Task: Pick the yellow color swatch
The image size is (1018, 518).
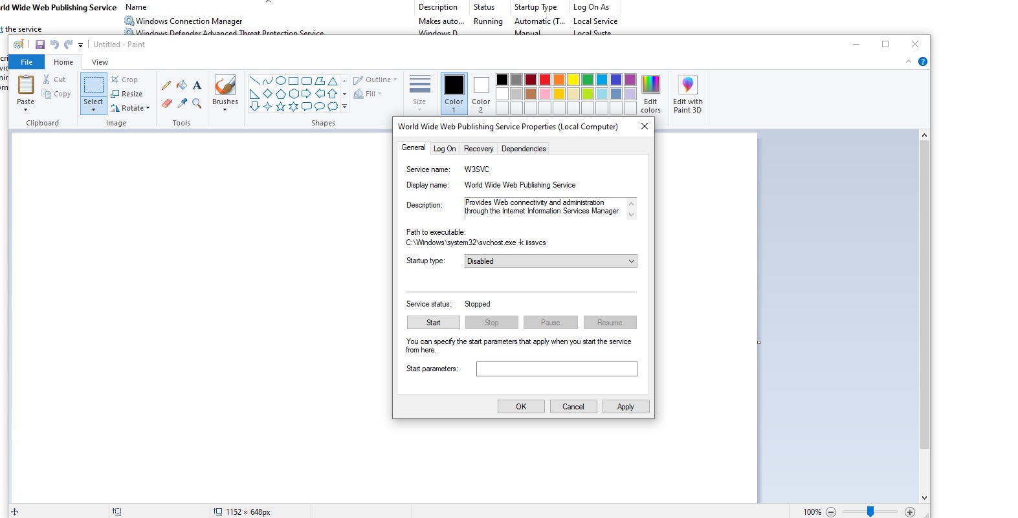Action: (573, 80)
